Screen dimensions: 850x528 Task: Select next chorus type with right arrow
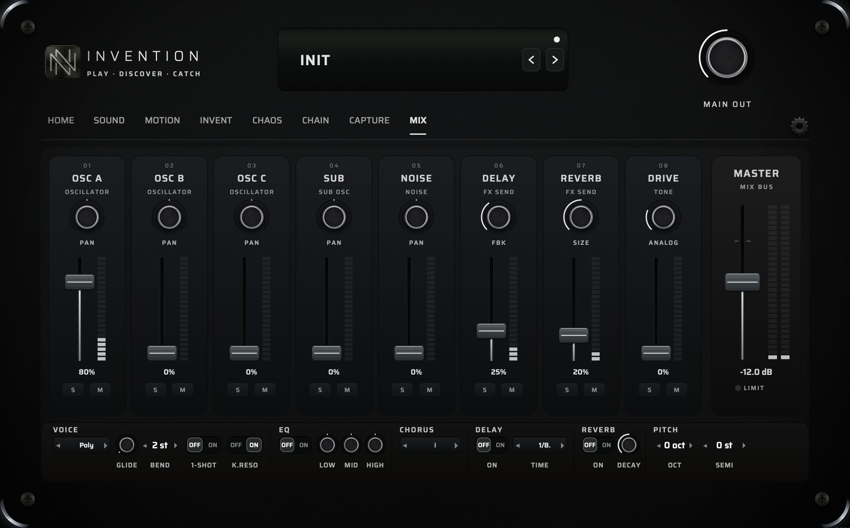click(x=456, y=445)
